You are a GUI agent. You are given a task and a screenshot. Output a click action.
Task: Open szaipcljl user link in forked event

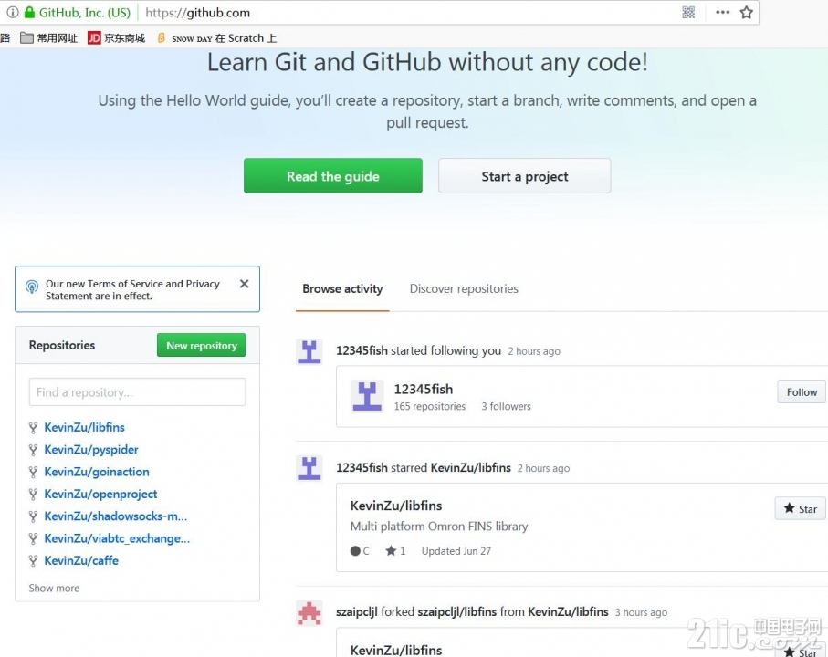click(357, 611)
